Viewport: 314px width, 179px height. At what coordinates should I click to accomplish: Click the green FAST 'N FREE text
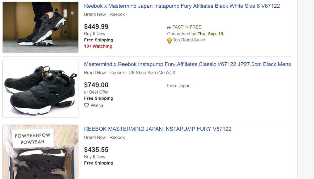coord(187,27)
